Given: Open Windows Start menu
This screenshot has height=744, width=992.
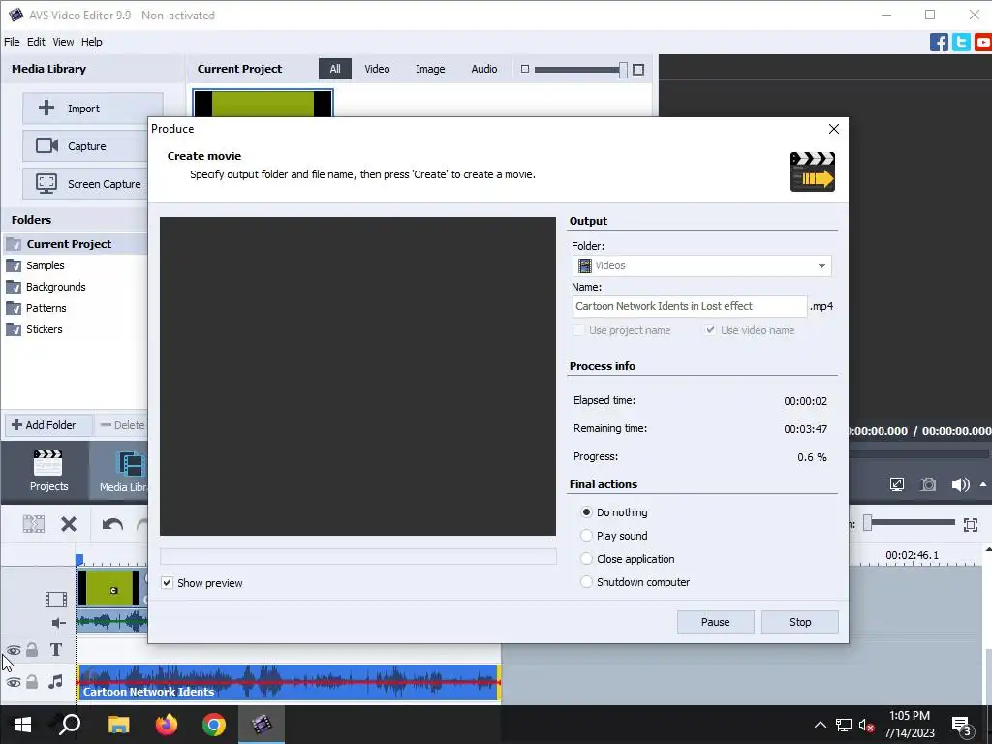Looking at the screenshot, I should (x=23, y=725).
